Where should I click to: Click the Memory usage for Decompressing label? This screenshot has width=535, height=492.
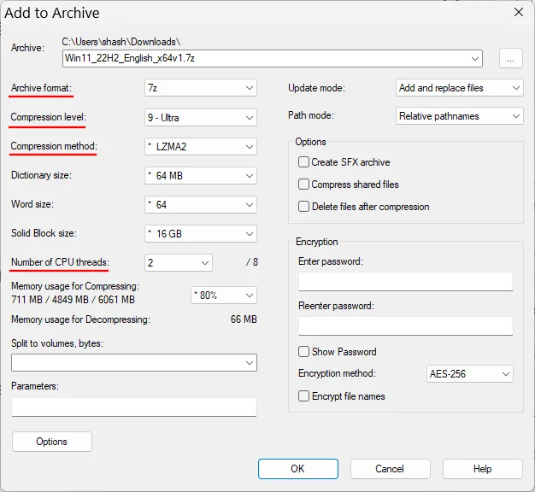80,319
